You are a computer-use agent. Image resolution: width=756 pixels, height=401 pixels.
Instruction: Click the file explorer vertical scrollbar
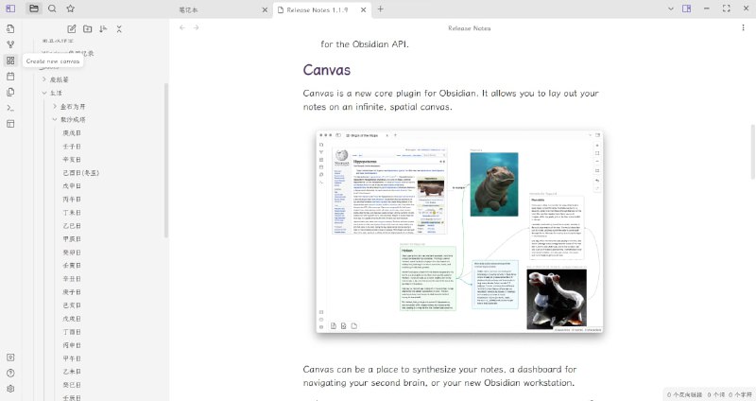coord(166,160)
